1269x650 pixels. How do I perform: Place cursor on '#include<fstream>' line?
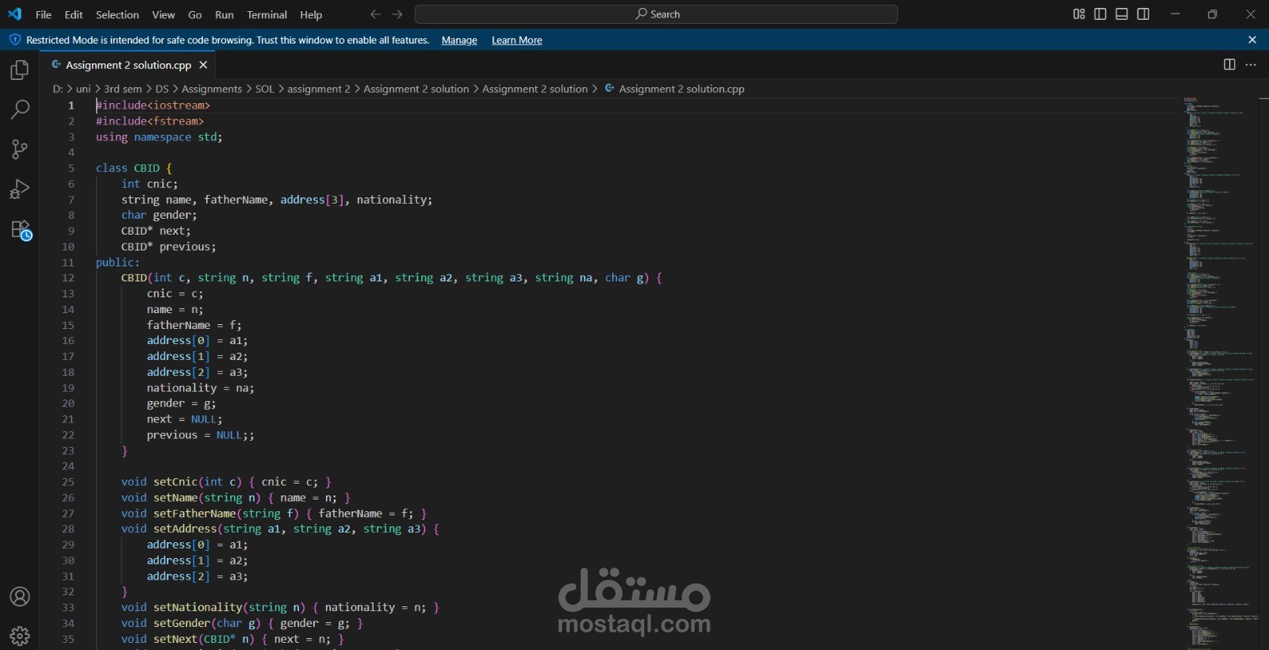click(x=150, y=121)
